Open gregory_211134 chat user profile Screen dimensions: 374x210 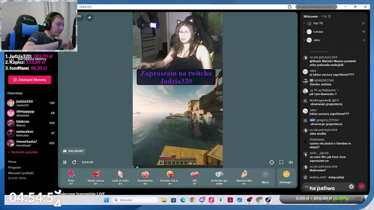[x=327, y=120]
